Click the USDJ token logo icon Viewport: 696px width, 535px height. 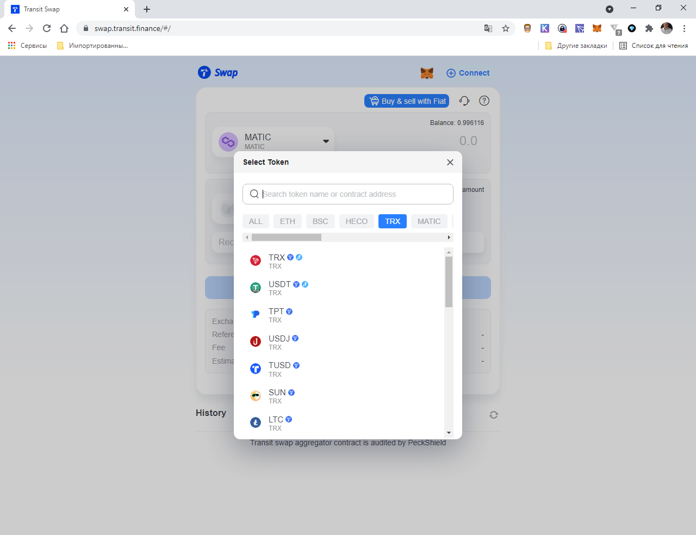point(256,341)
